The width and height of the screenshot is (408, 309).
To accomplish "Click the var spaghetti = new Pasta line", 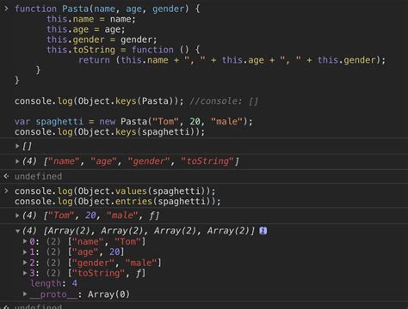I will point(133,122).
